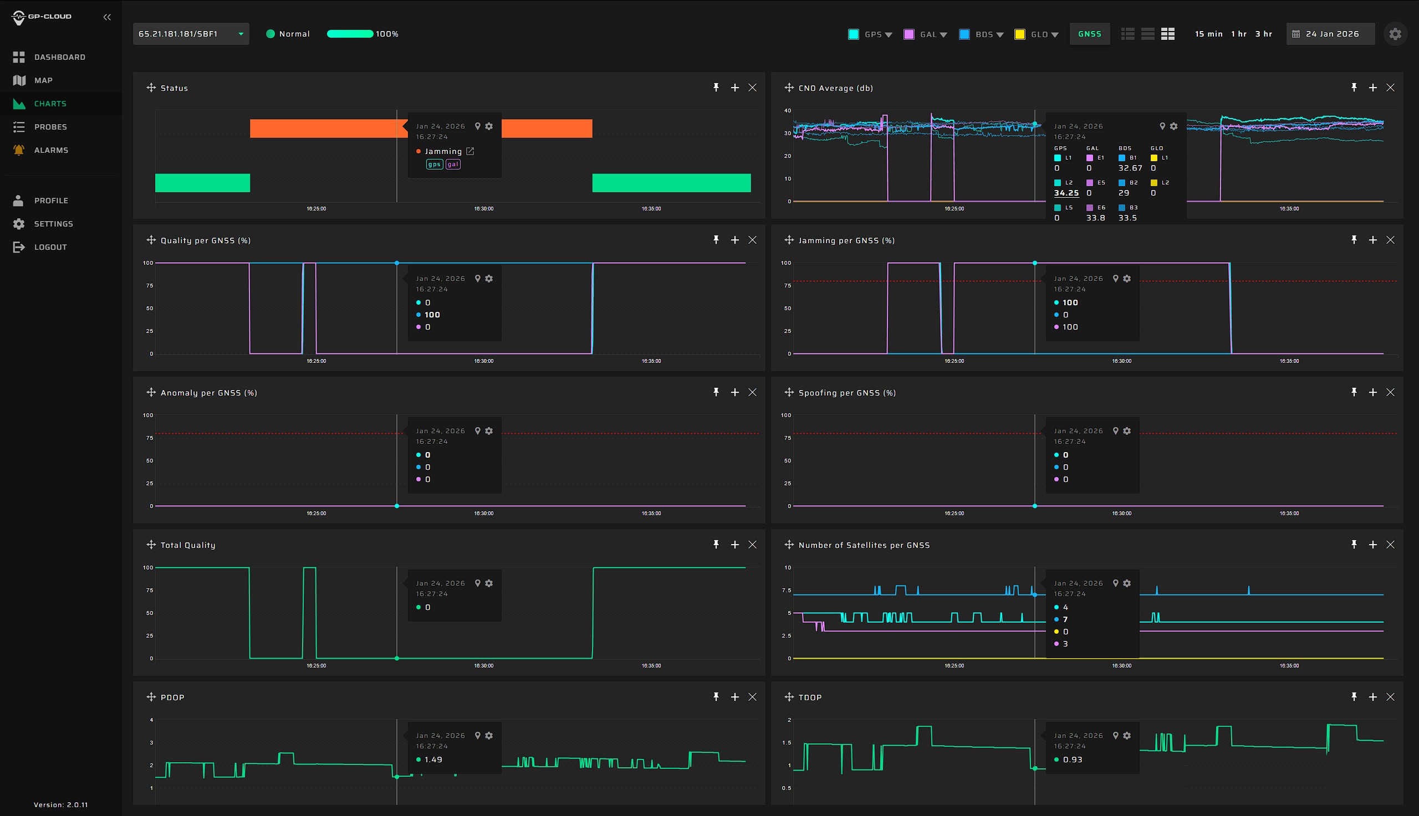
Task: Set time range to 15 min
Action: tap(1208, 34)
